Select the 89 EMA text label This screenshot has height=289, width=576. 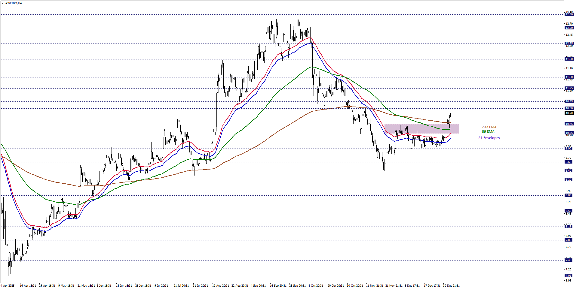(488, 131)
